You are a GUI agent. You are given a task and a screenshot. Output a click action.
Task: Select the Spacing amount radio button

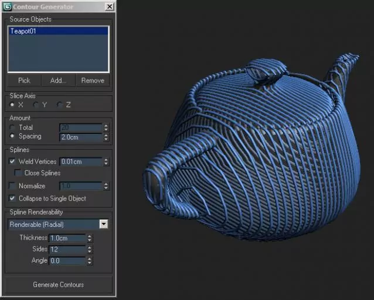[13, 136]
